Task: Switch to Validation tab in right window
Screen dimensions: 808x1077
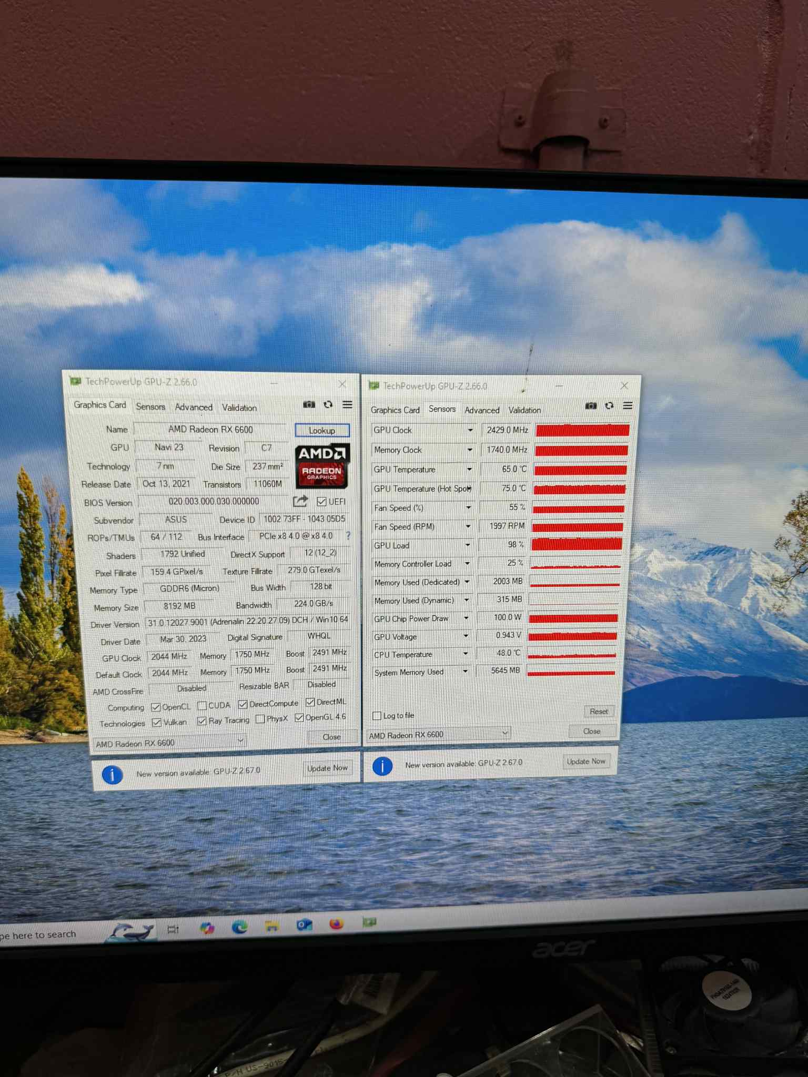Action: tap(524, 410)
